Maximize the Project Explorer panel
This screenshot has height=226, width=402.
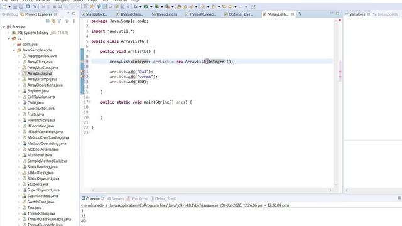[74, 13]
